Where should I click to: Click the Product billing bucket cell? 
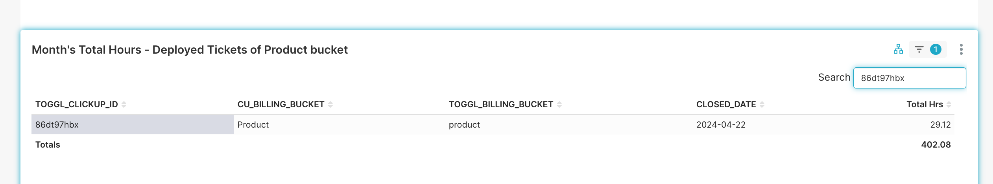click(x=339, y=124)
